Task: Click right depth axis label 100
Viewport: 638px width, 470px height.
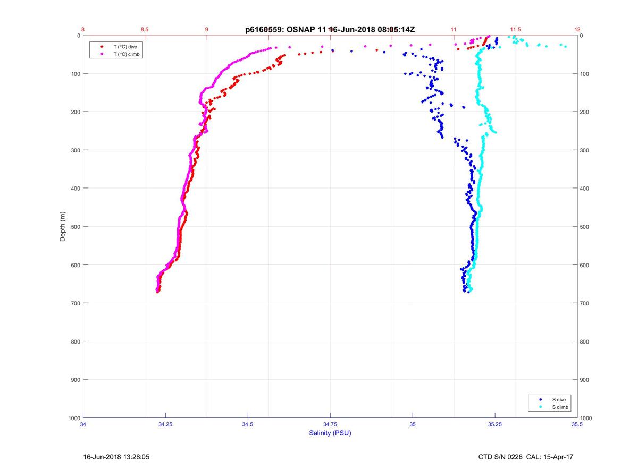Action: (585, 74)
